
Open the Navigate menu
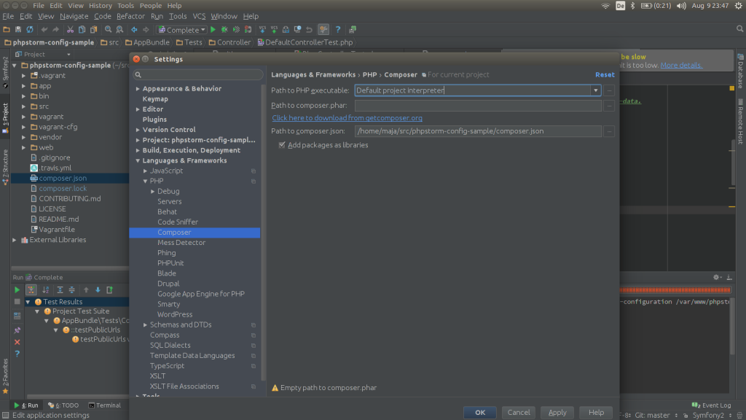74,16
